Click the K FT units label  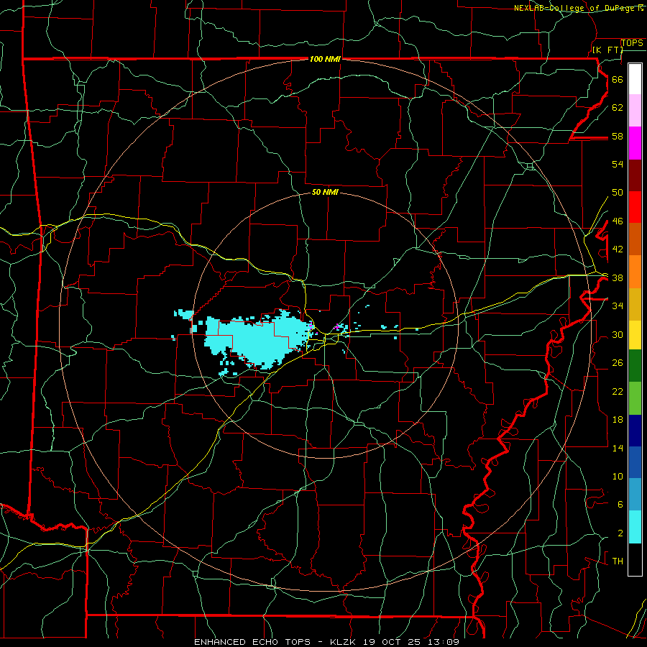tap(607, 50)
